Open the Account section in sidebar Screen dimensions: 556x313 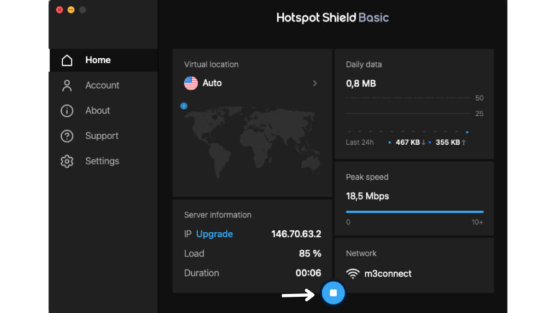(103, 85)
